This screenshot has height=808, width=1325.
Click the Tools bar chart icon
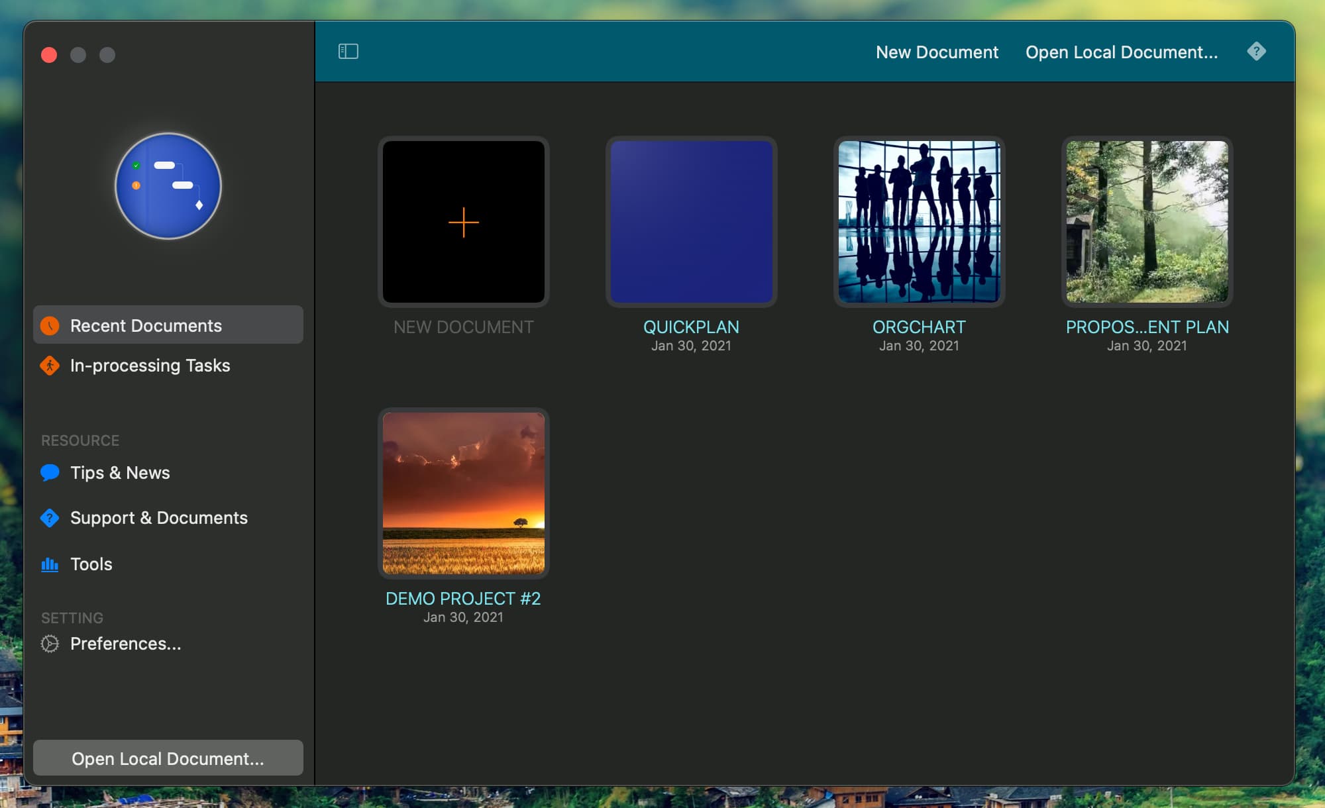[50, 564]
